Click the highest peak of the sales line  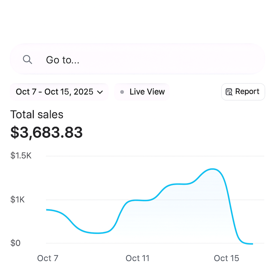213,169
